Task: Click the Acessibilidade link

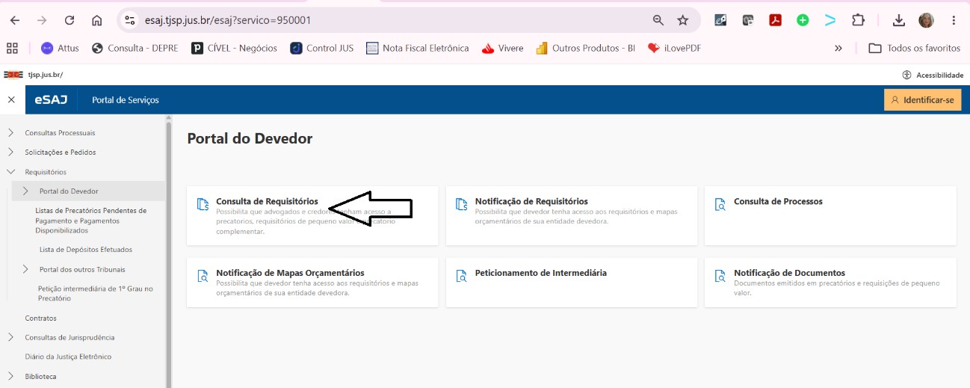Action: [933, 75]
